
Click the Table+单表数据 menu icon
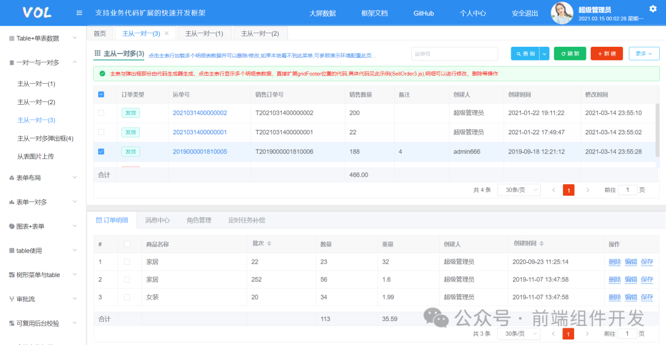click(12, 39)
